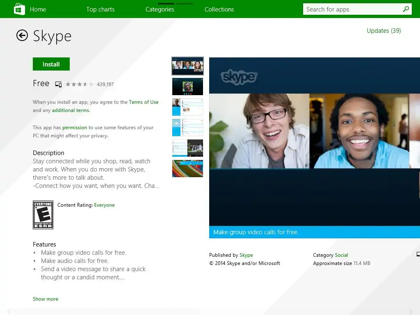Go back using the circled arrow icon
Viewport: 420px width, 315px height.
pos(22,35)
